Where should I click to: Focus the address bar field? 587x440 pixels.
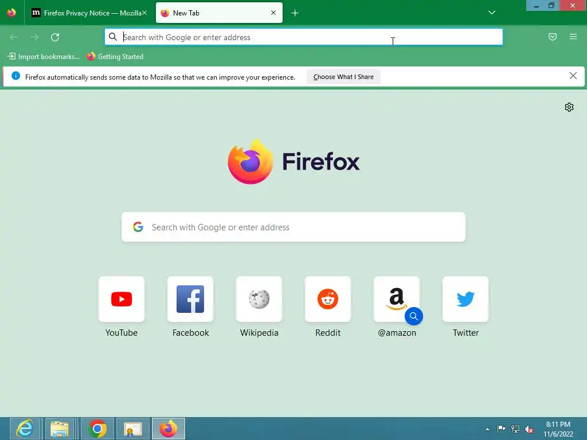click(304, 37)
